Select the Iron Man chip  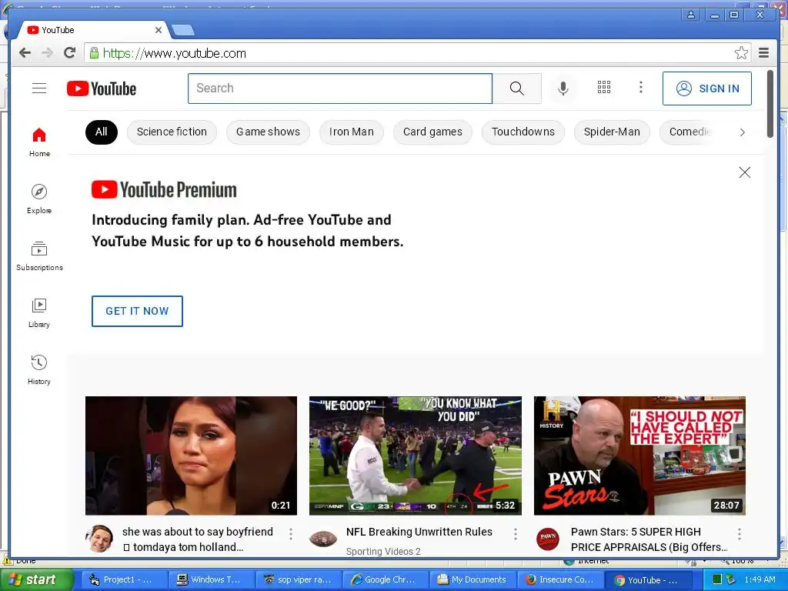[x=351, y=132]
